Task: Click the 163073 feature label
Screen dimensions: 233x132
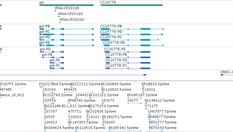Action: [x=108, y=101]
